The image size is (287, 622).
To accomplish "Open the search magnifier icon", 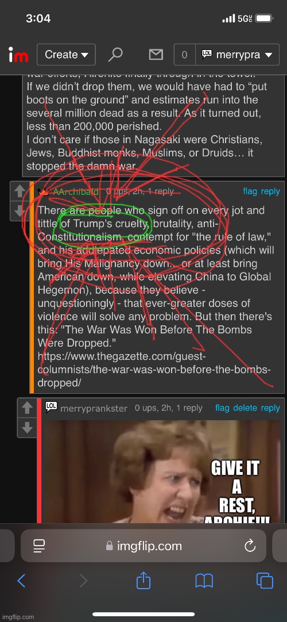I will point(115,55).
